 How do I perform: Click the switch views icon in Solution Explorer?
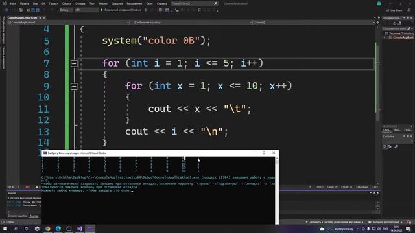399,23
